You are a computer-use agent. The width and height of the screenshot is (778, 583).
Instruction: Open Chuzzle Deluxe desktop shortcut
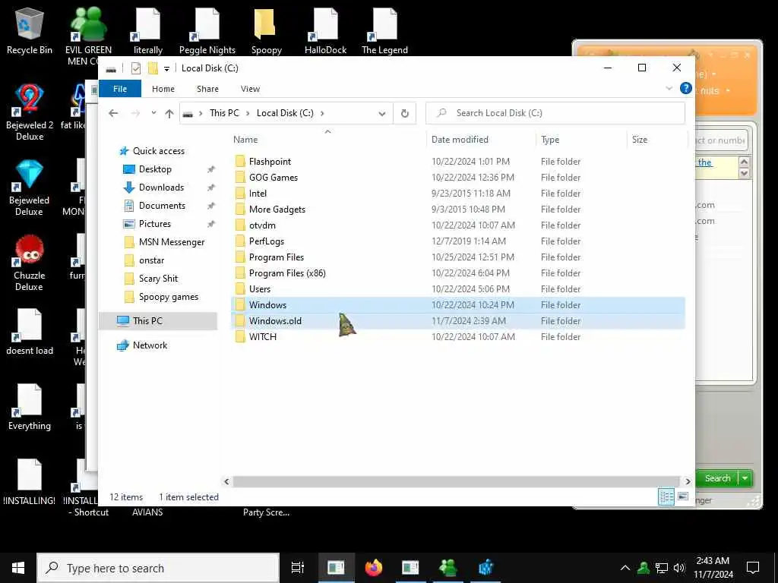(30, 263)
